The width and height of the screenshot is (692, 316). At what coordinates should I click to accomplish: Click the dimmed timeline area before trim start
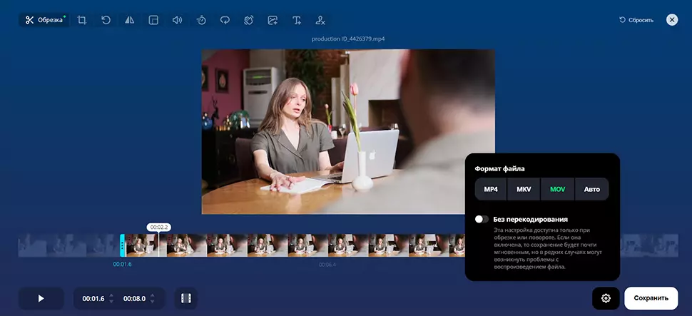(x=69, y=245)
